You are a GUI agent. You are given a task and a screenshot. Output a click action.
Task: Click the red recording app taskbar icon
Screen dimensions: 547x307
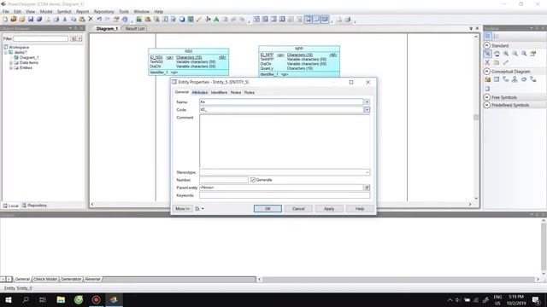coord(96,299)
